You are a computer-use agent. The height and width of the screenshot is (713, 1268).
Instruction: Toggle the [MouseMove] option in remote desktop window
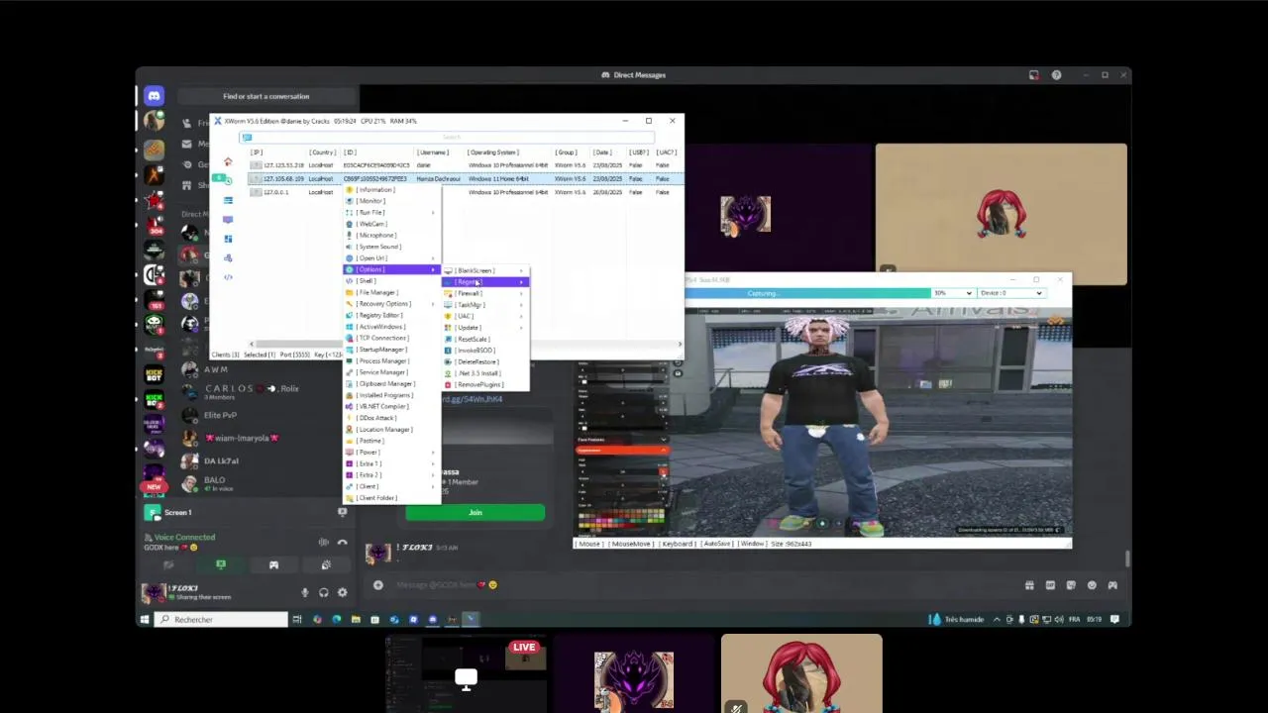point(631,544)
